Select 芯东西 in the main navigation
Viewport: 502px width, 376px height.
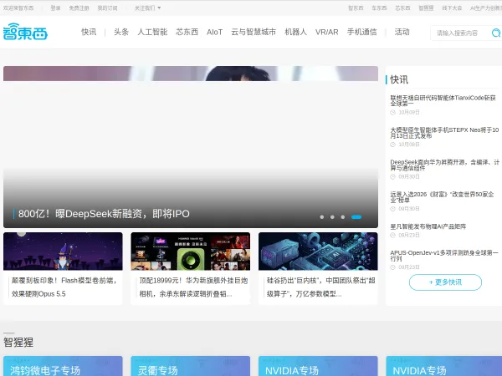pyautogui.click(x=187, y=32)
